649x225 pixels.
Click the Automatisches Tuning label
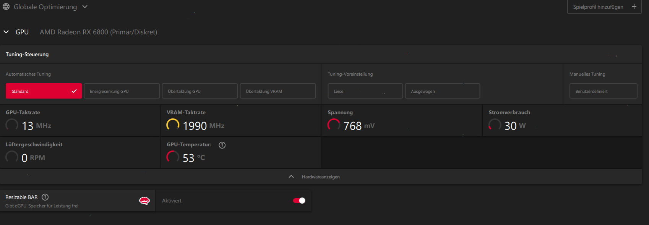[28, 74]
